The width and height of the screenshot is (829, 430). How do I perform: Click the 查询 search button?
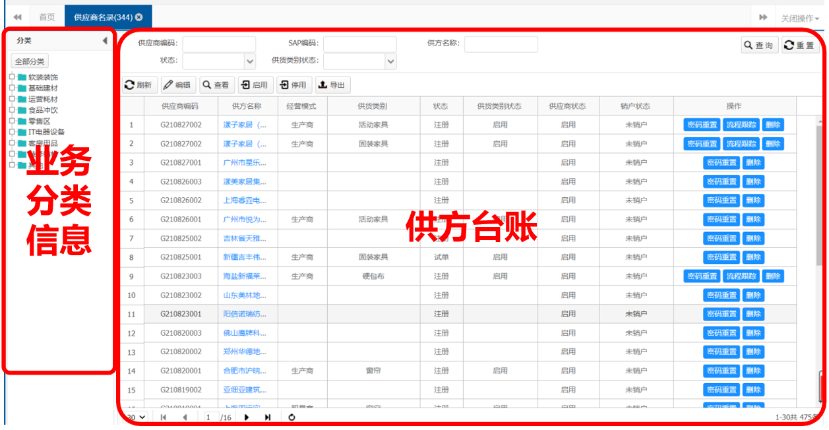click(x=760, y=46)
